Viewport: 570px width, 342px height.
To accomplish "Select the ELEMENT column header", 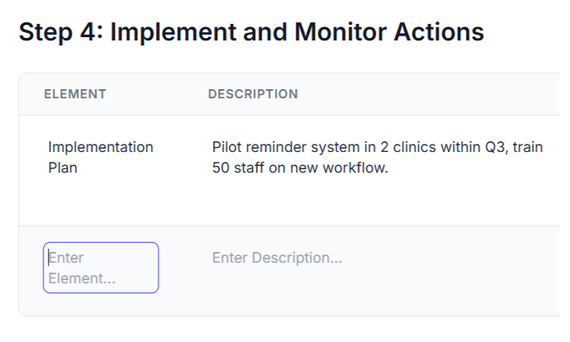I will pos(75,94).
